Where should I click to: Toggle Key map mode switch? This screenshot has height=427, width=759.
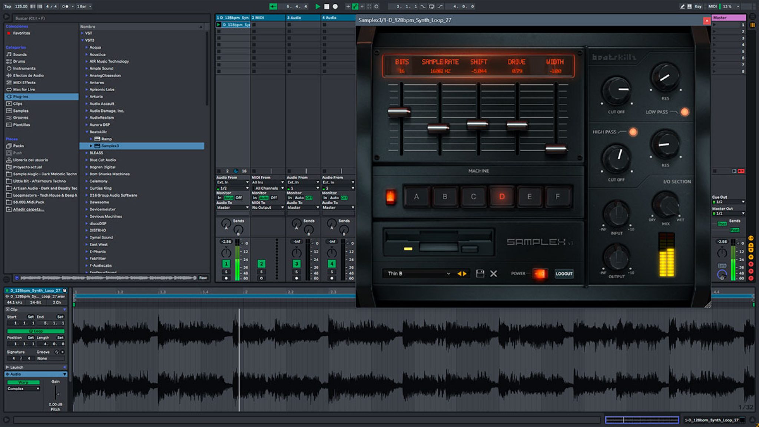point(698,6)
